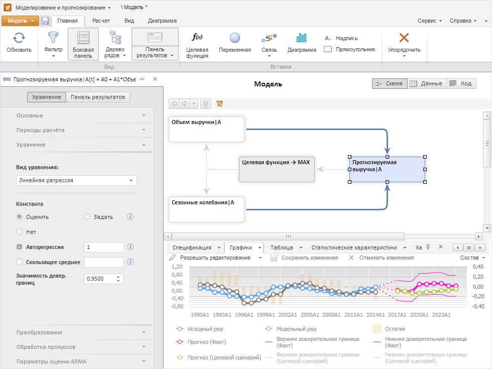This screenshot has width=492, height=369.
Task: Click the Упорядочить arrange icon
Action: pos(404,38)
